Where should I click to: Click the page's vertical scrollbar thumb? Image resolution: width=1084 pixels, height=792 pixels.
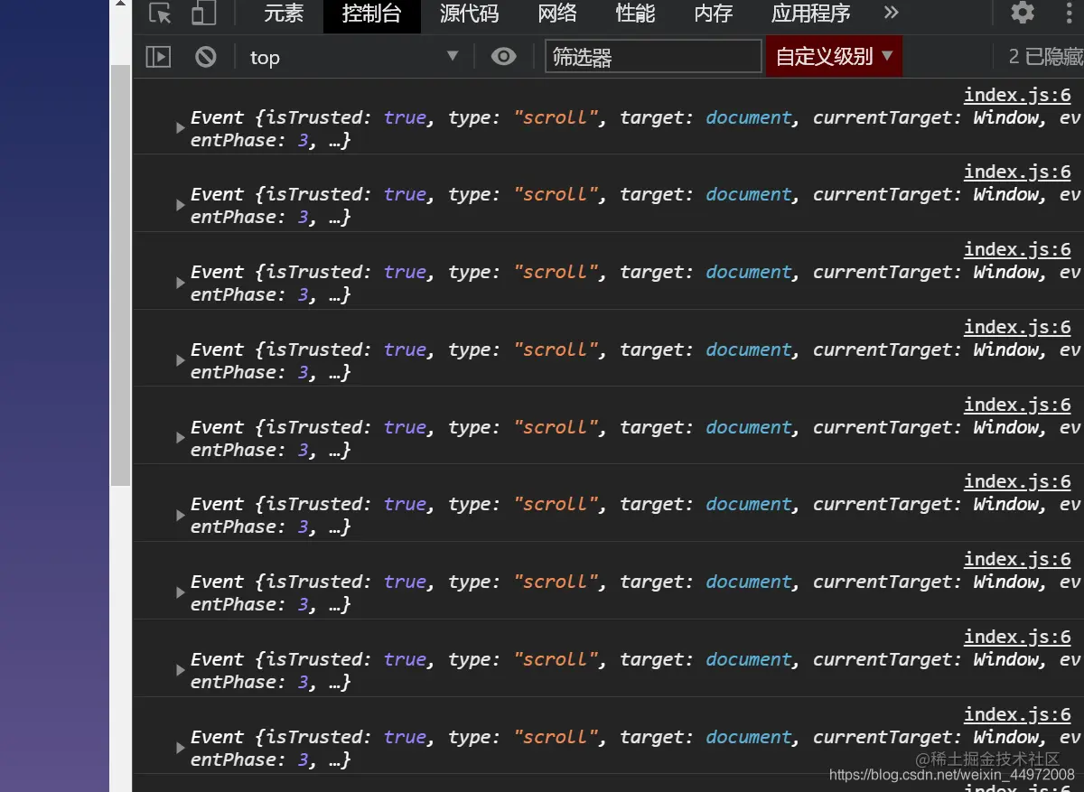point(120,275)
